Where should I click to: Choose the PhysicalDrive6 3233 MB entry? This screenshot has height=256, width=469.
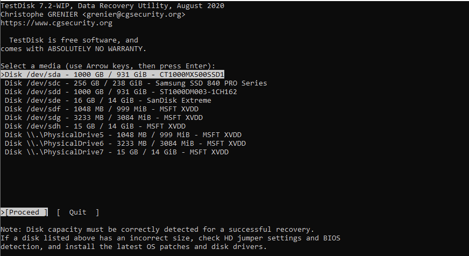[x=125, y=144]
